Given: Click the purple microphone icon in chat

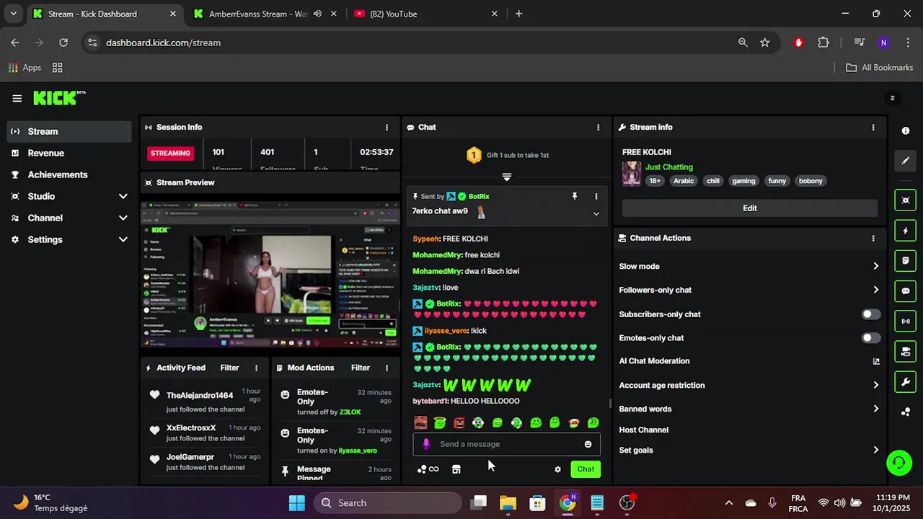Looking at the screenshot, I should coord(426,444).
